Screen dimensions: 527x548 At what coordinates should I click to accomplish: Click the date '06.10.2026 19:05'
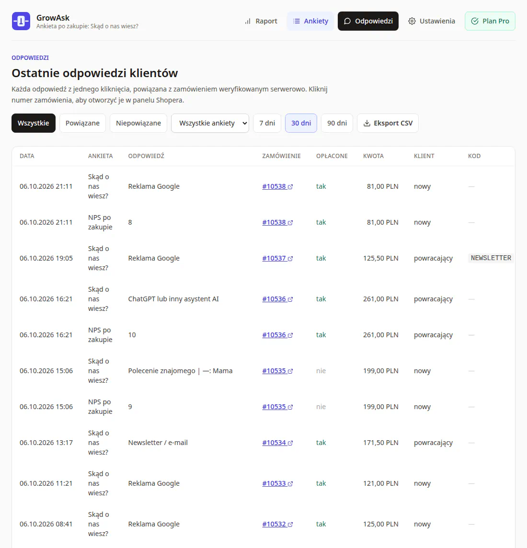tap(46, 258)
